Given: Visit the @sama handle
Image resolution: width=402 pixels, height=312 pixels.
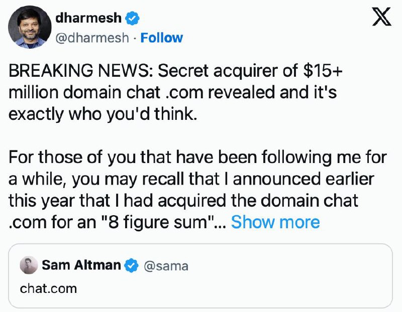Looking at the screenshot, I should 166,266.
